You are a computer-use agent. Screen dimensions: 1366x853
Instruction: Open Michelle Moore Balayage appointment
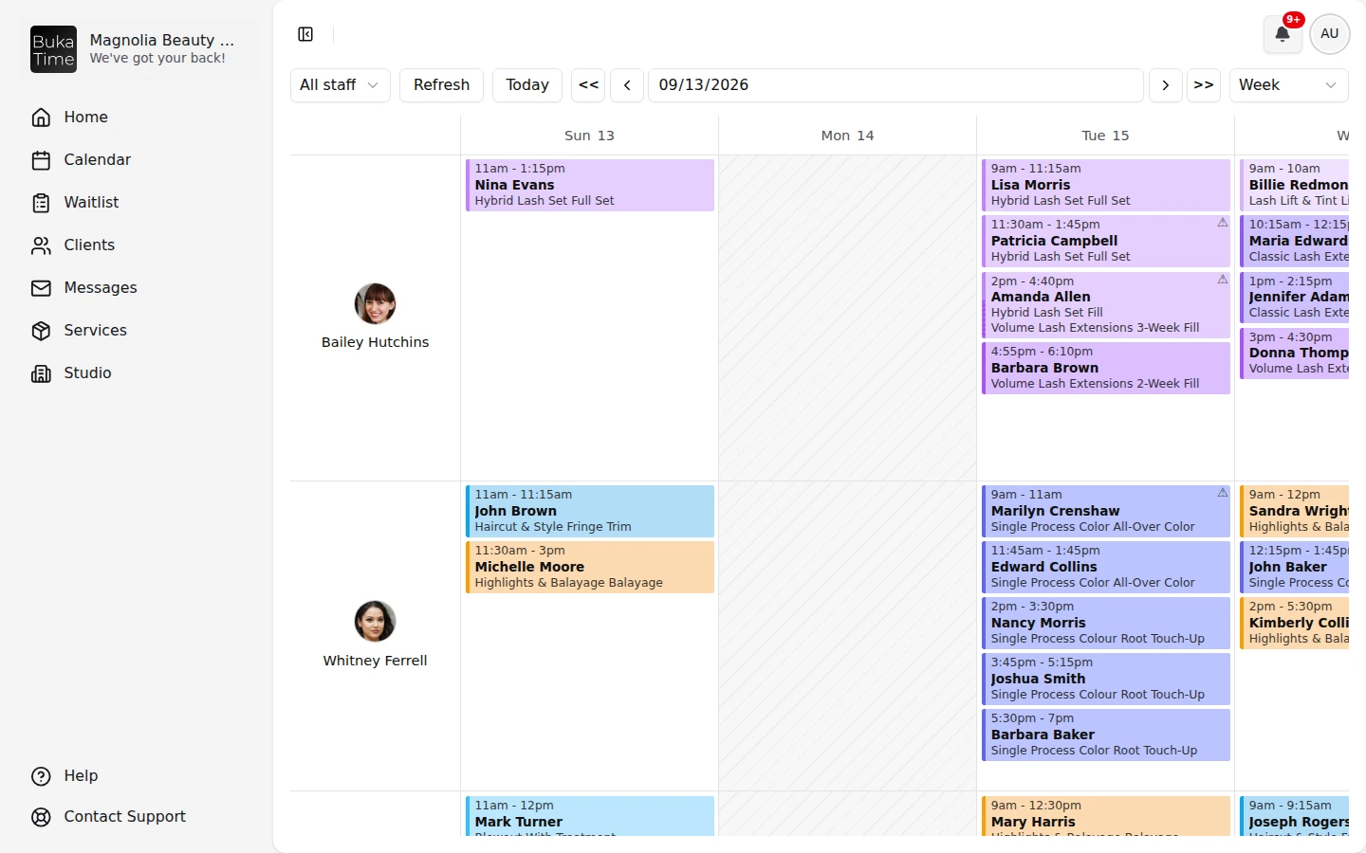point(590,567)
